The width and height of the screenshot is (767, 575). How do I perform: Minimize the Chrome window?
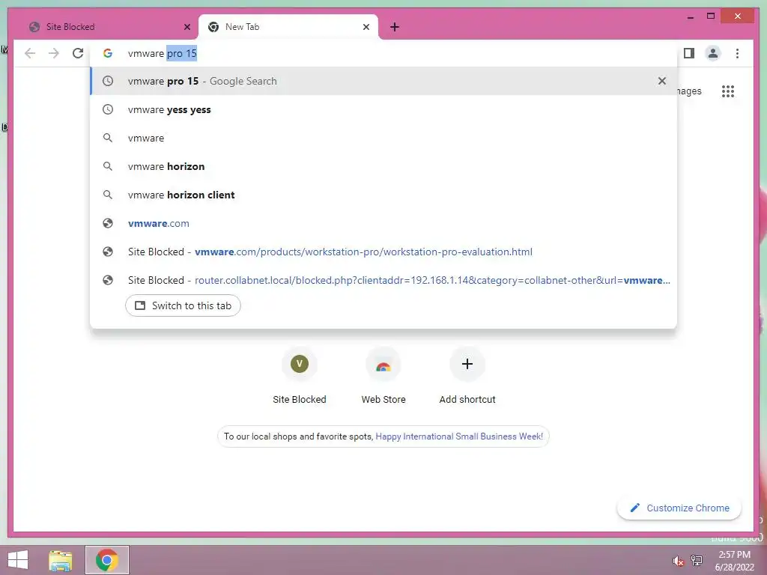[690, 17]
